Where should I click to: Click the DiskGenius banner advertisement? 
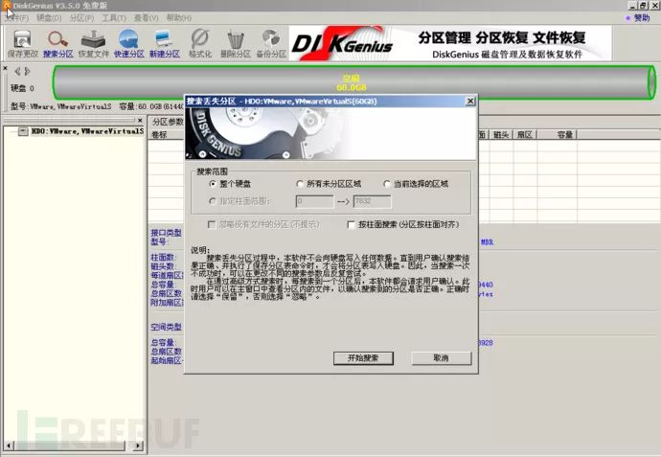[x=450, y=43]
